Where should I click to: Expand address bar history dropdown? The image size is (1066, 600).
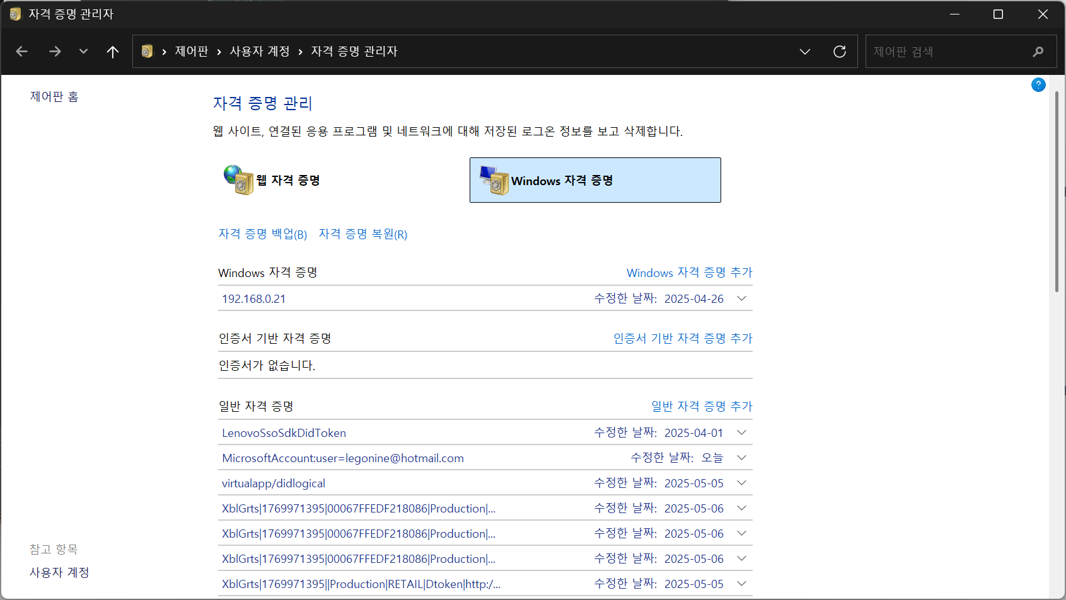[x=804, y=52]
